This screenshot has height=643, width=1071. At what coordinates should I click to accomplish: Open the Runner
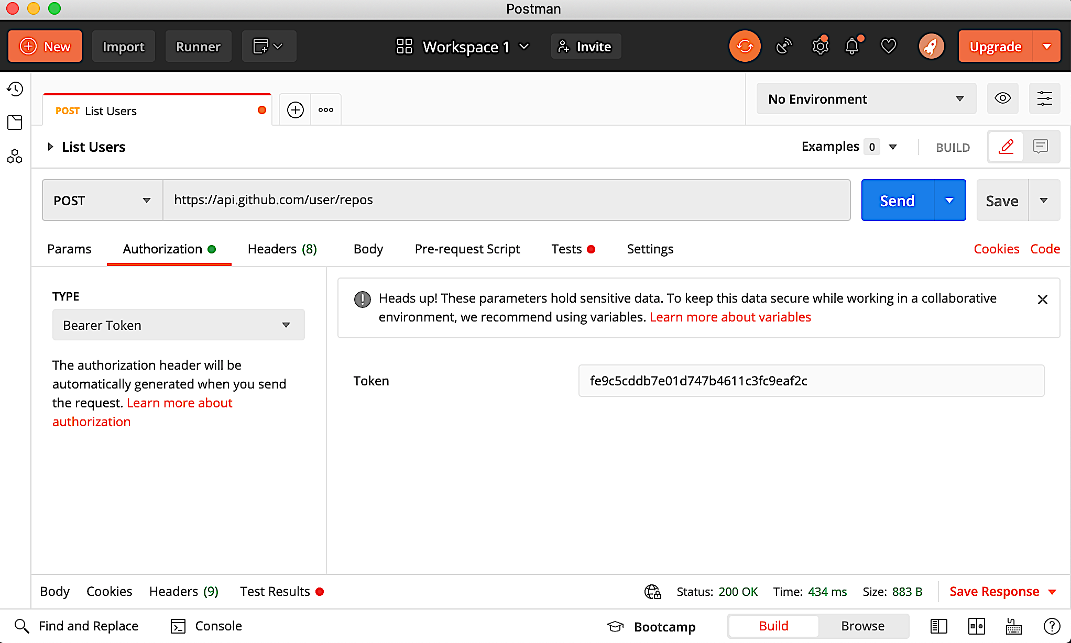tap(198, 47)
